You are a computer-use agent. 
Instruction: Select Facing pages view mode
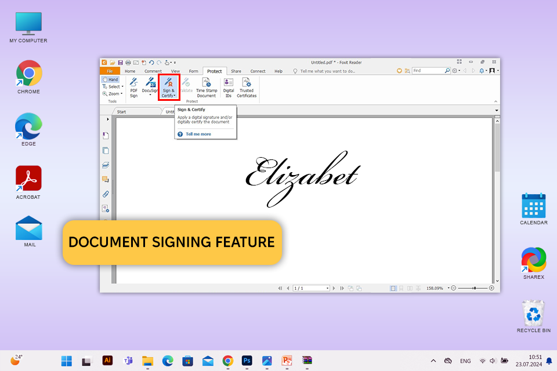[x=410, y=288]
